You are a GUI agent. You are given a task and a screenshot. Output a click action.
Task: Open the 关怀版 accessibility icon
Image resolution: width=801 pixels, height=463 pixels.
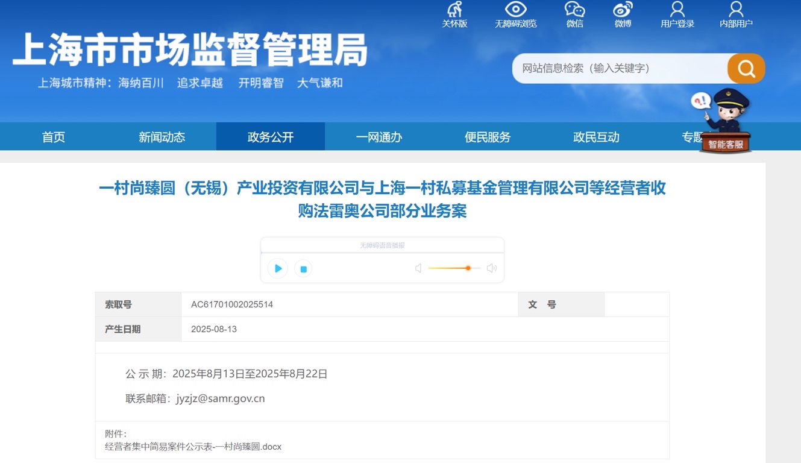[454, 15]
